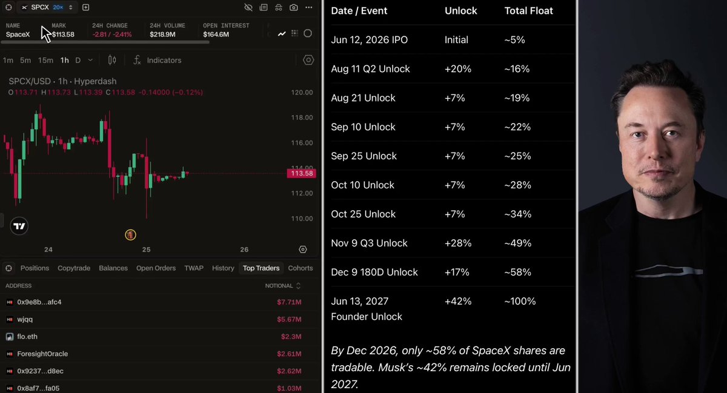The image size is (727, 393).
Task: Open trader 0x9e8b...afc4
Action: [x=39, y=302]
